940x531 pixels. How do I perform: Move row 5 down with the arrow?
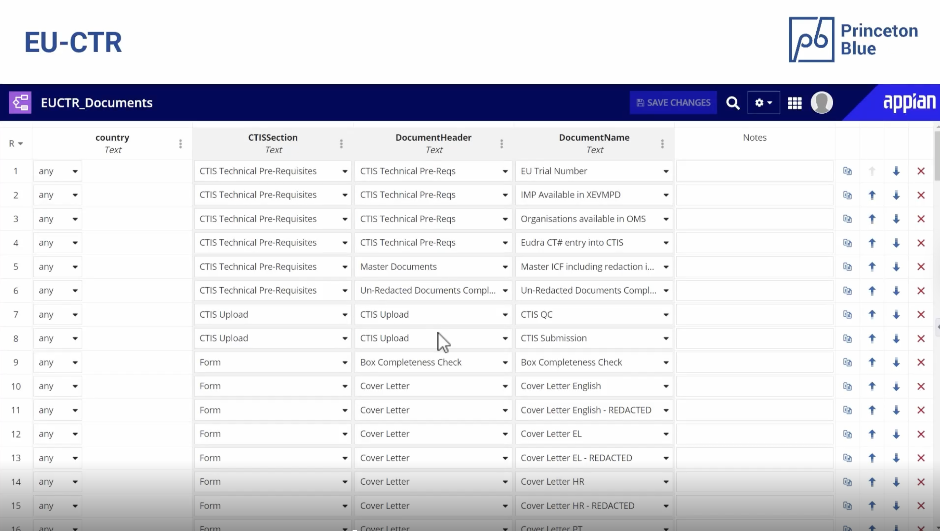pyautogui.click(x=896, y=266)
